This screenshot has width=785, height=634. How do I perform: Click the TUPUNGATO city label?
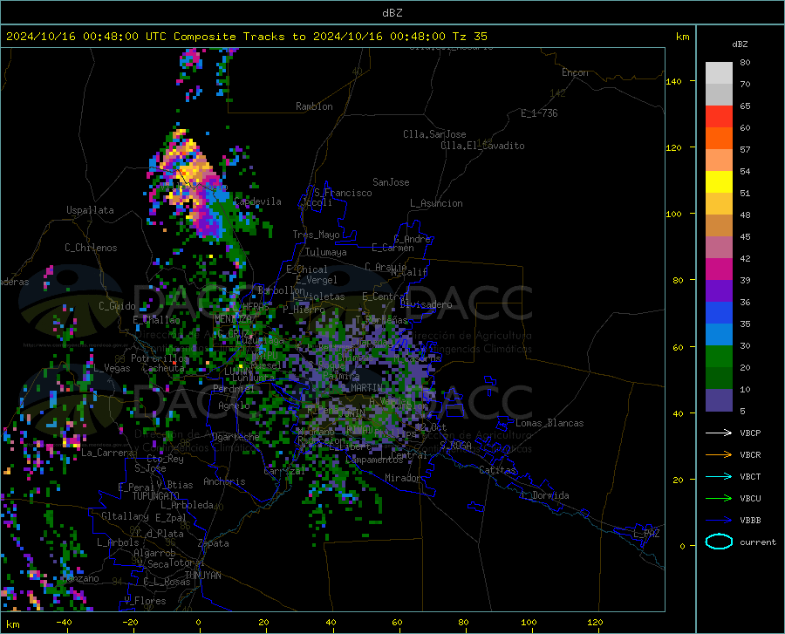(156, 496)
